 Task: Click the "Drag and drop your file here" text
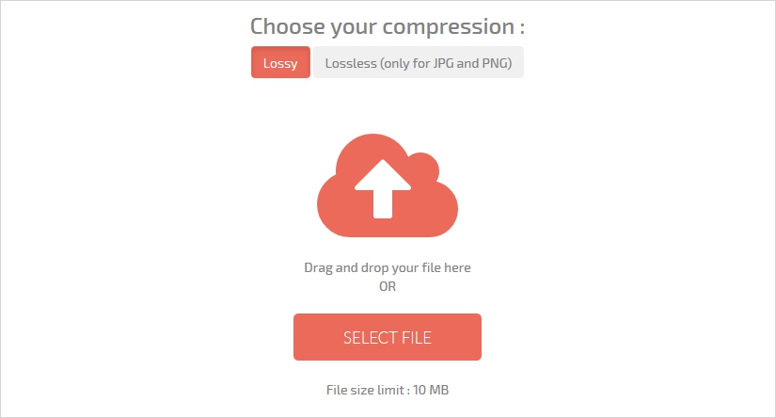pyautogui.click(x=388, y=267)
